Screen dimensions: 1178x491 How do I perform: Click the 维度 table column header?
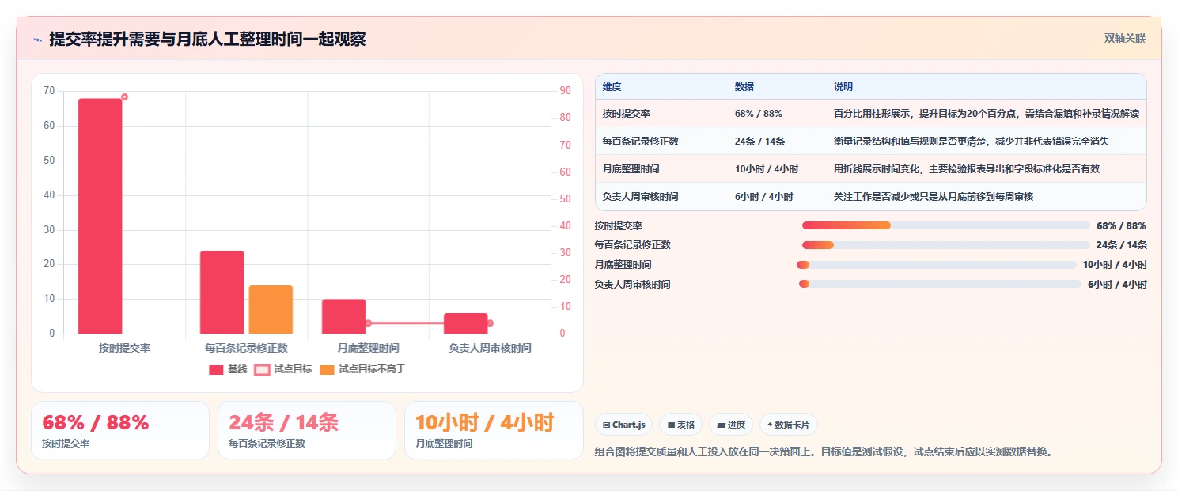(x=612, y=87)
